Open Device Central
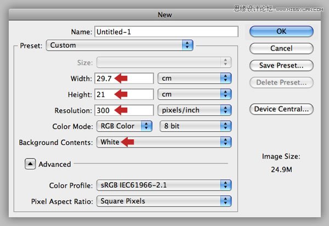Image resolution: width=329 pixels, height=226 pixels. tap(281, 109)
